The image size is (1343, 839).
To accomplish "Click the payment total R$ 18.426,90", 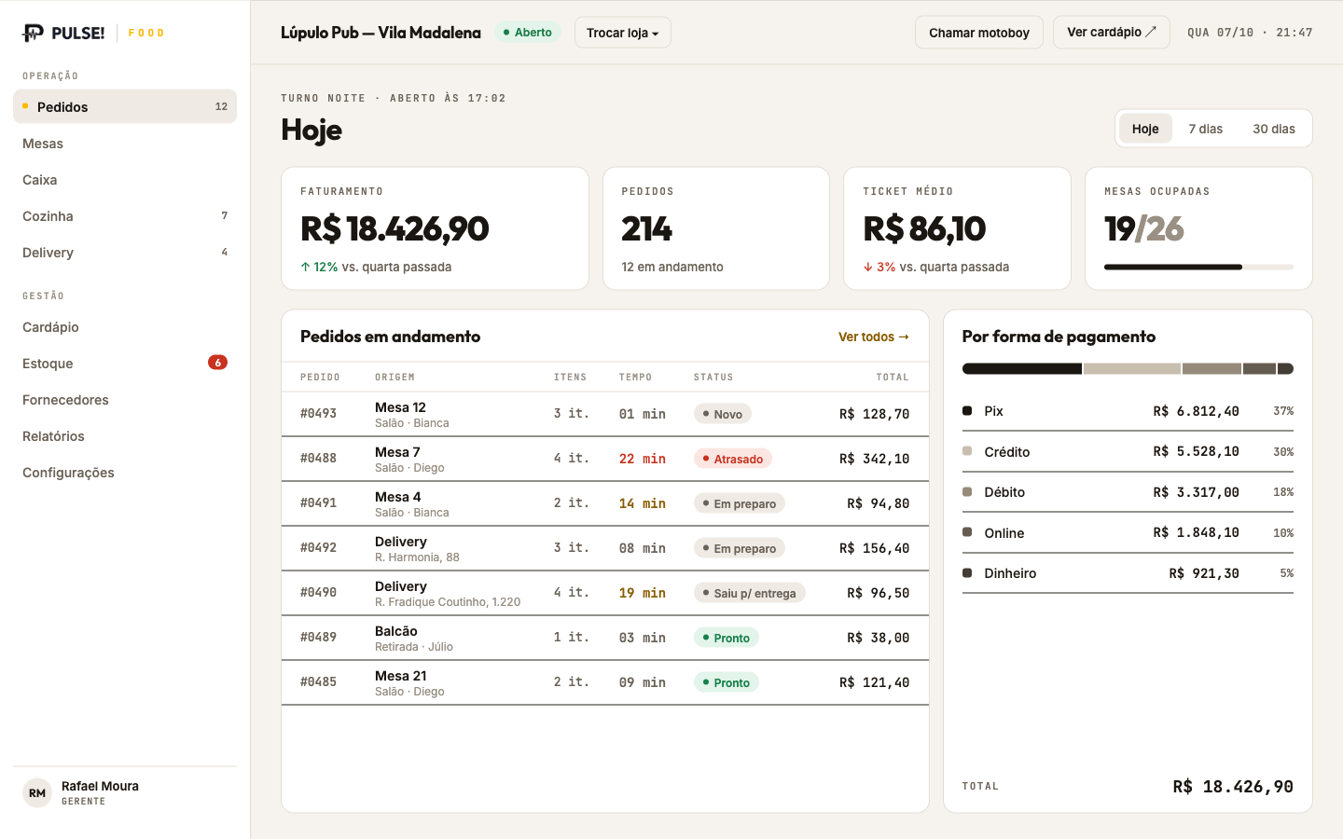I will click(1233, 787).
